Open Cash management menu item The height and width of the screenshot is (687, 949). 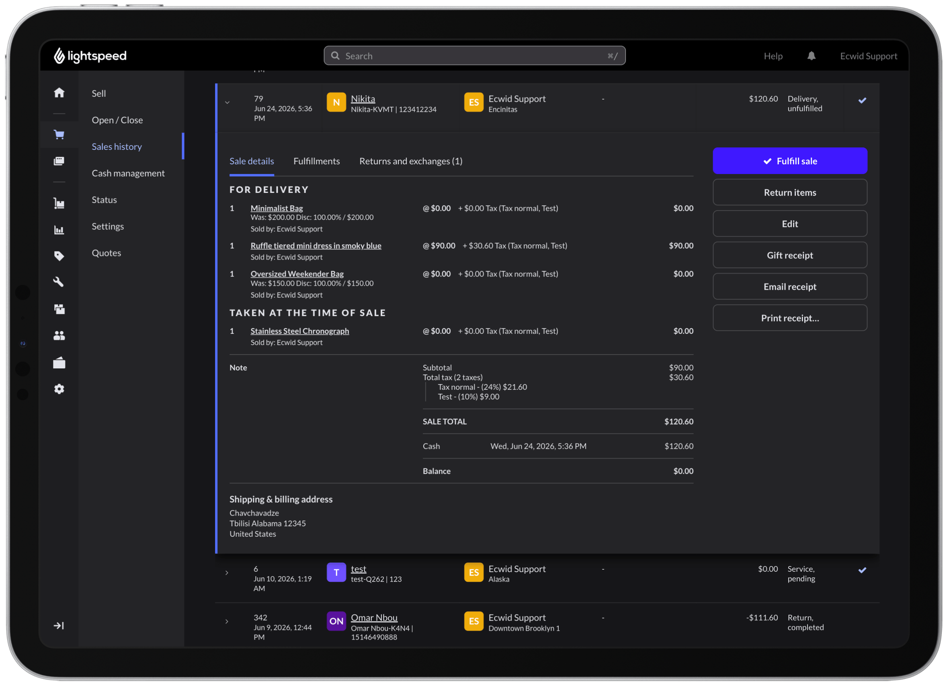[x=129, y=173]
